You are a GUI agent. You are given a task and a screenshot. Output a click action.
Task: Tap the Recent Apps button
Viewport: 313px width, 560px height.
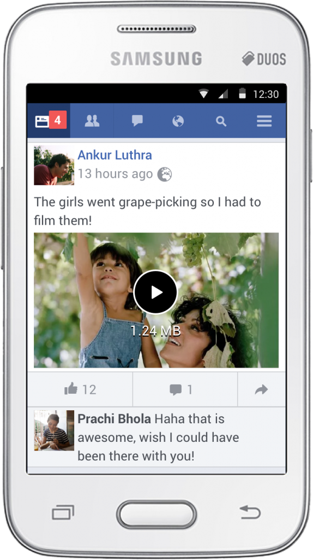(x=63, y=512)
